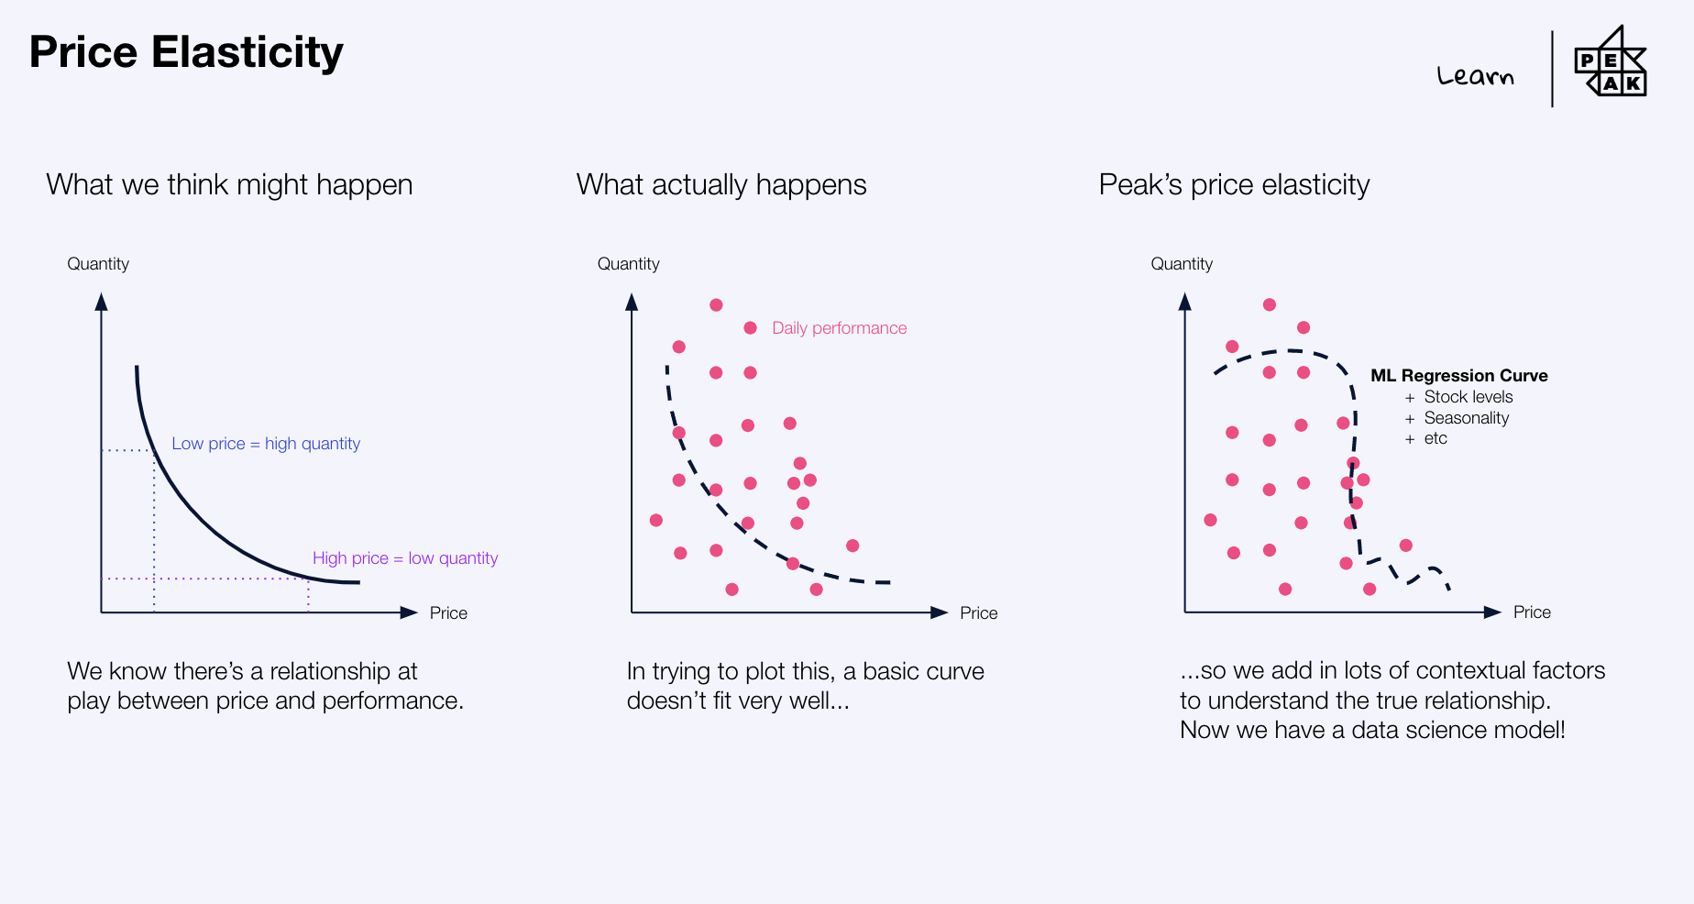1694x904 pixels.
Task: Select the "What actually happens" heading
Action: [x=721, y=184]
